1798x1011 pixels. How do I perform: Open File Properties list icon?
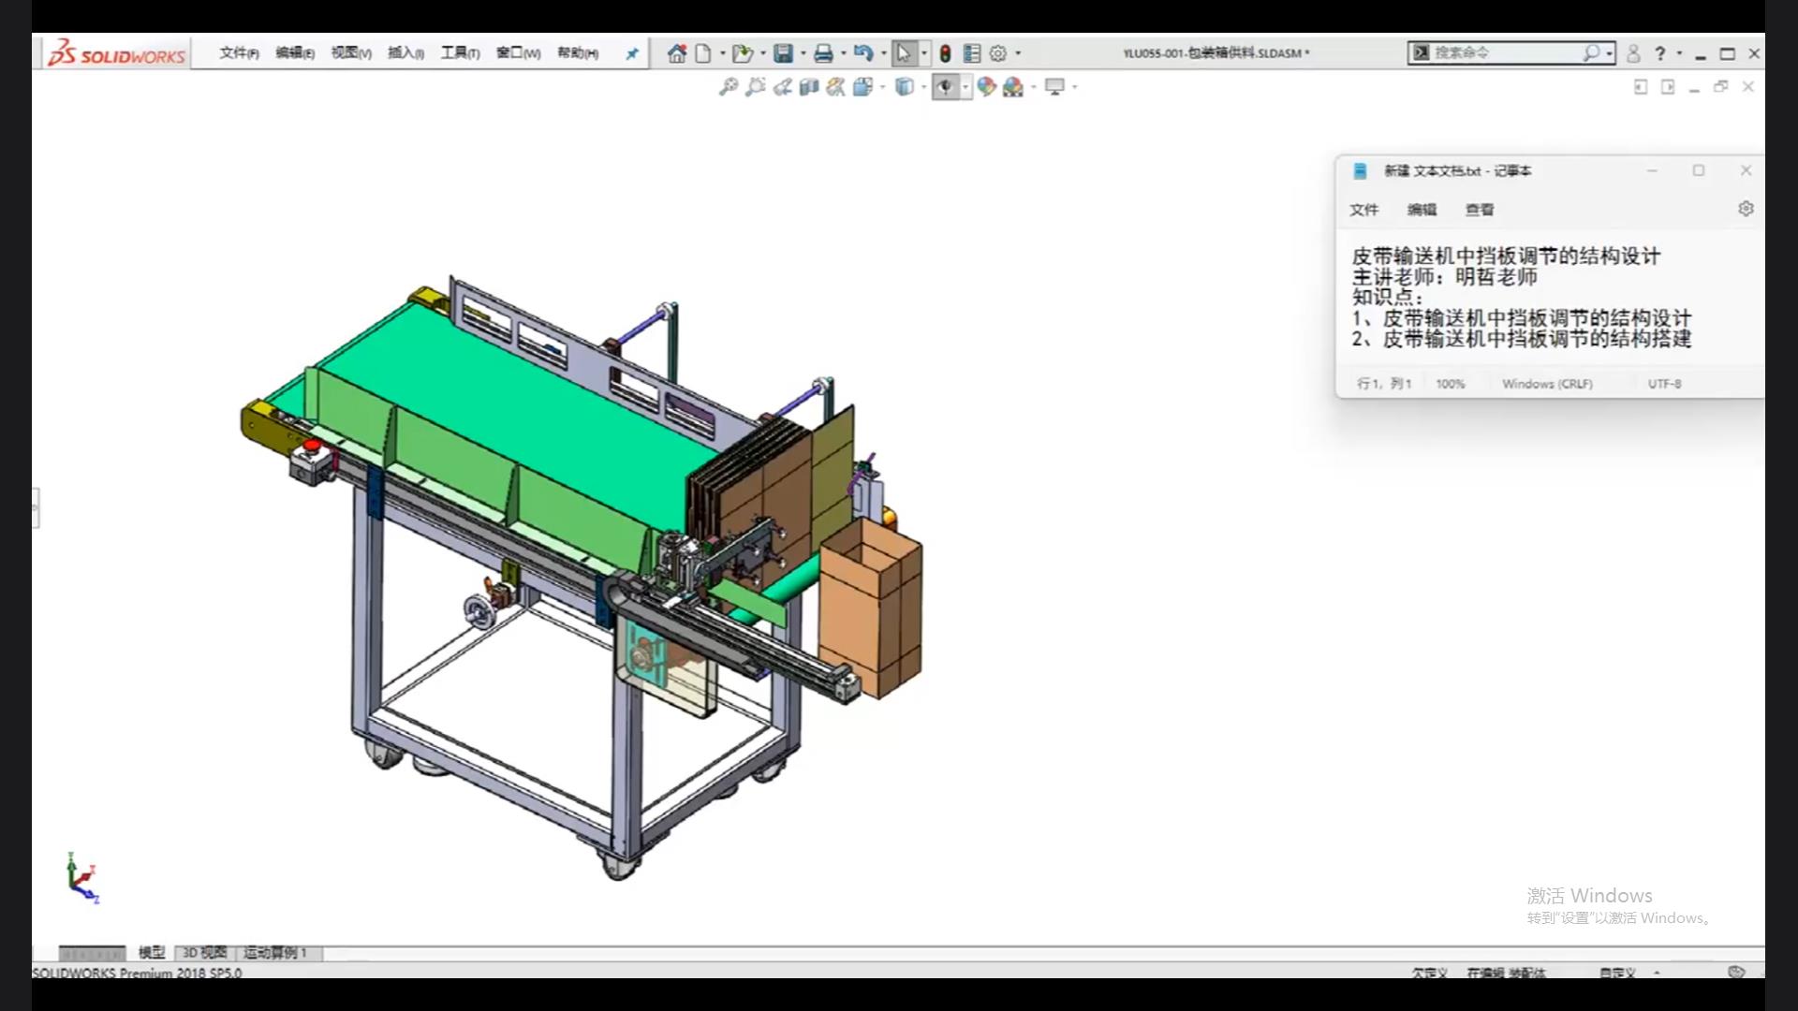coord(972,53)
